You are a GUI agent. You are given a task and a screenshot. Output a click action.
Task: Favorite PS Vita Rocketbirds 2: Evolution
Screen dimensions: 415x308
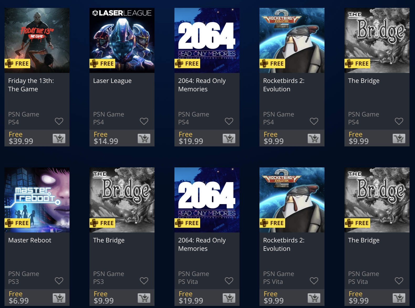[x=314, y=281]
